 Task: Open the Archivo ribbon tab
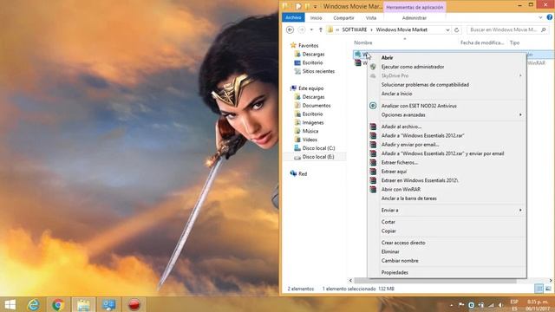point(293,17)
